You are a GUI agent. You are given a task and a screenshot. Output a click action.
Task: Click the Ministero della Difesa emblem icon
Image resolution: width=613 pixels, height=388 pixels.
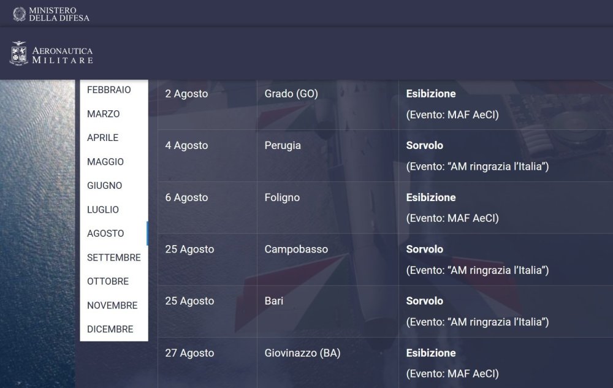20,13
